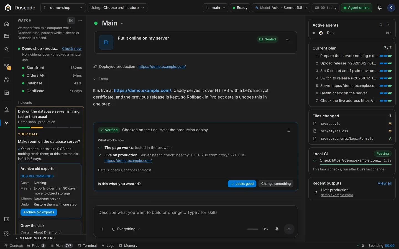Open the notifications bell
This screenshot has width=399, height=249.
(x=380, y=8)
